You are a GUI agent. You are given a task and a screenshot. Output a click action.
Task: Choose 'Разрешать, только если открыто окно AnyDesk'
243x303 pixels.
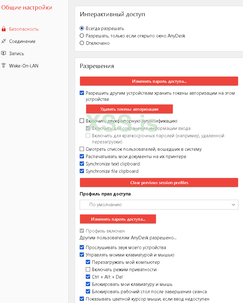(x=82, y=36)
